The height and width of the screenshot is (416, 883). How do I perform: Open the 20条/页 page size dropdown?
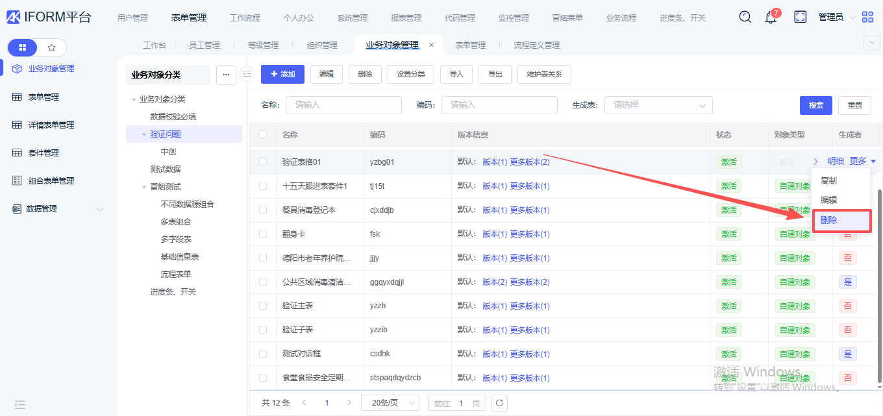click(x=390, y=403)
